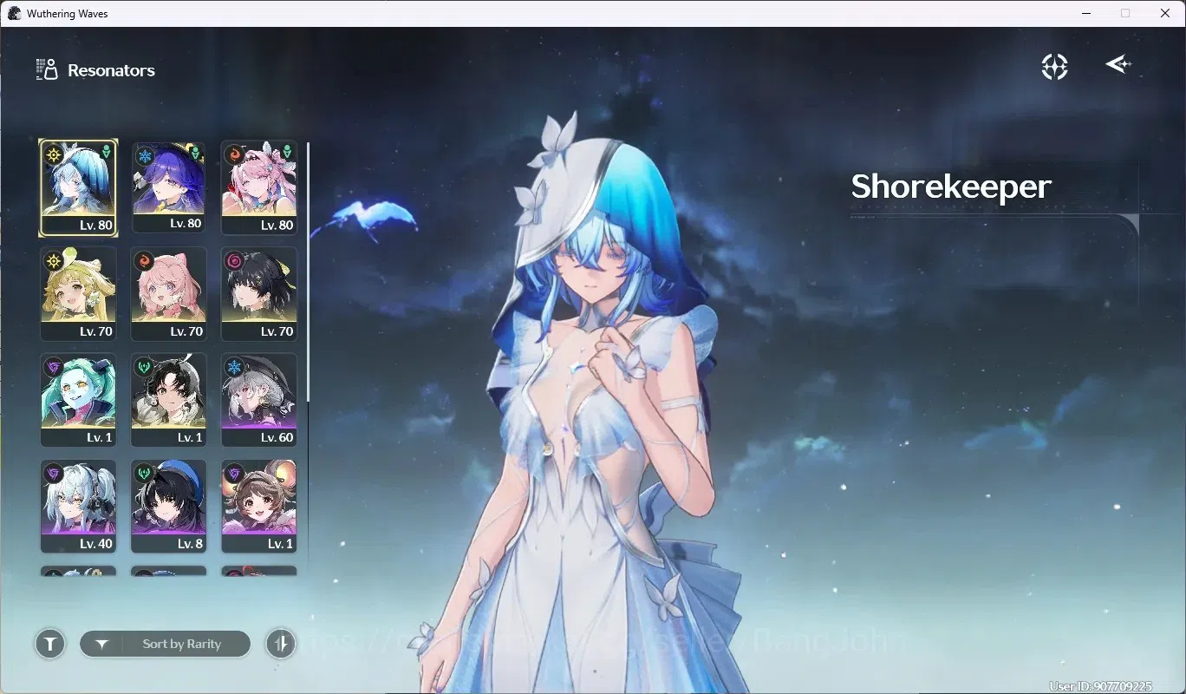1186x694 pixels.
Task: Select the pink-haired Fusion resonator at Lv. 80
Action: coord(259,188)
